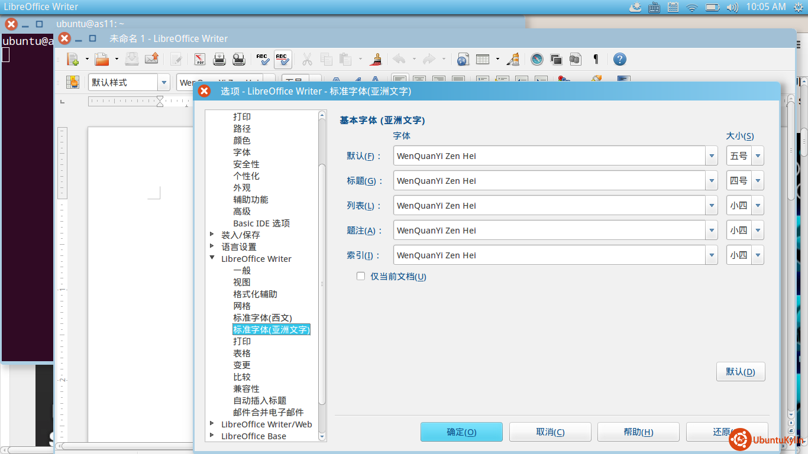Image resolution: width=808 pixels, height=454 pixels.
Task: Click the print document icon
Action: click(238, 59)
